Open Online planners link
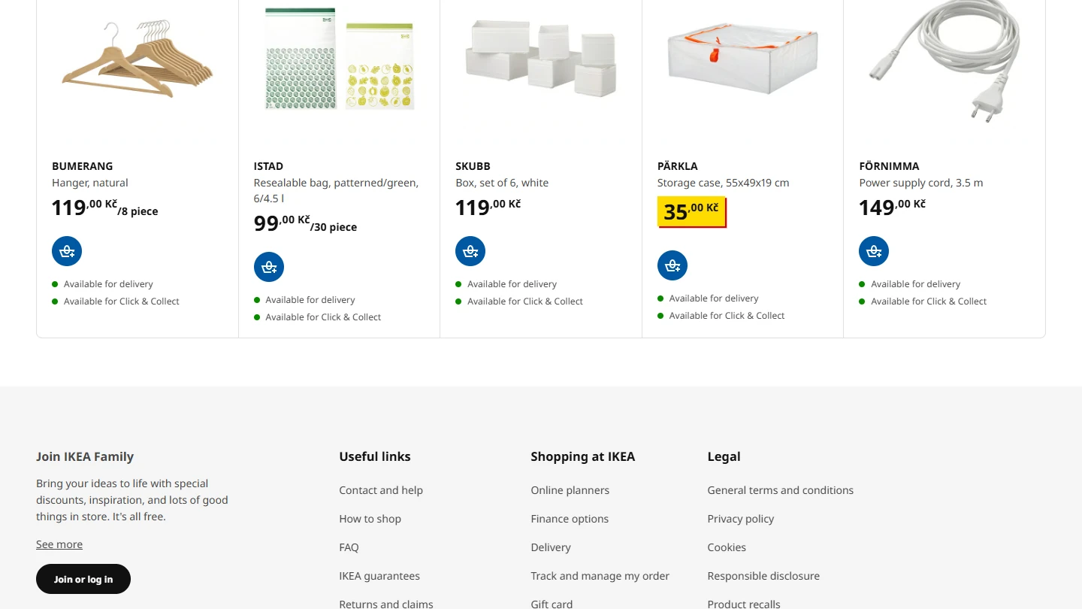The image size is (1082, 609). pos(570,490)
